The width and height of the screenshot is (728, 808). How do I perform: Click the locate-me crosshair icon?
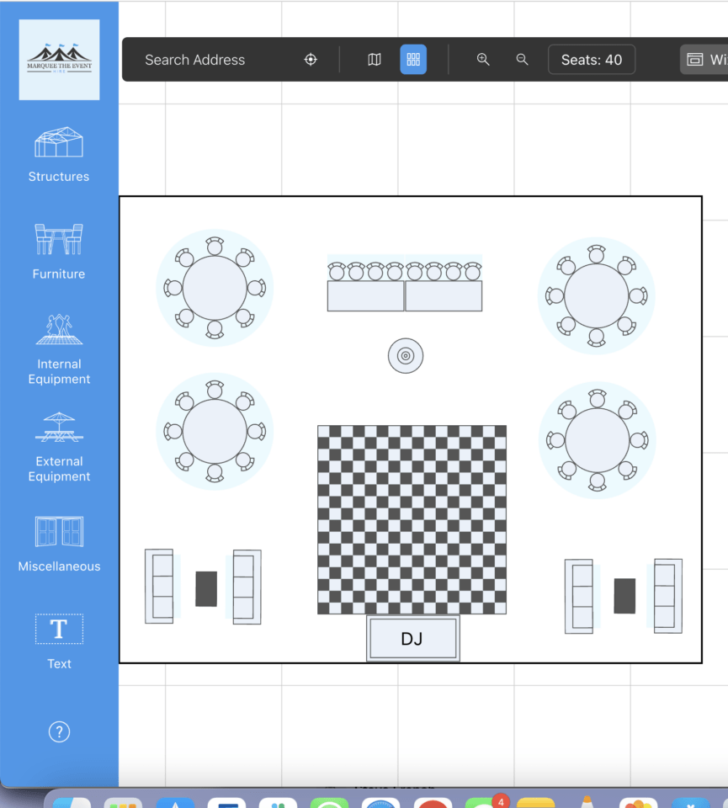click(x=311, y=60)
